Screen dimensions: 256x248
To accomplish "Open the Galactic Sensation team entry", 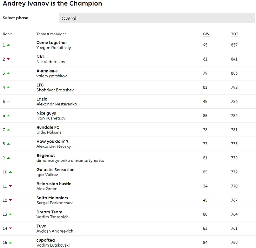I will click(x=55, y=170).
